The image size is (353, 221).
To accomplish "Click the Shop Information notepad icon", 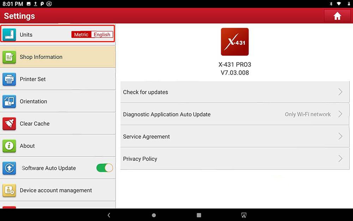I will point(9,57).
